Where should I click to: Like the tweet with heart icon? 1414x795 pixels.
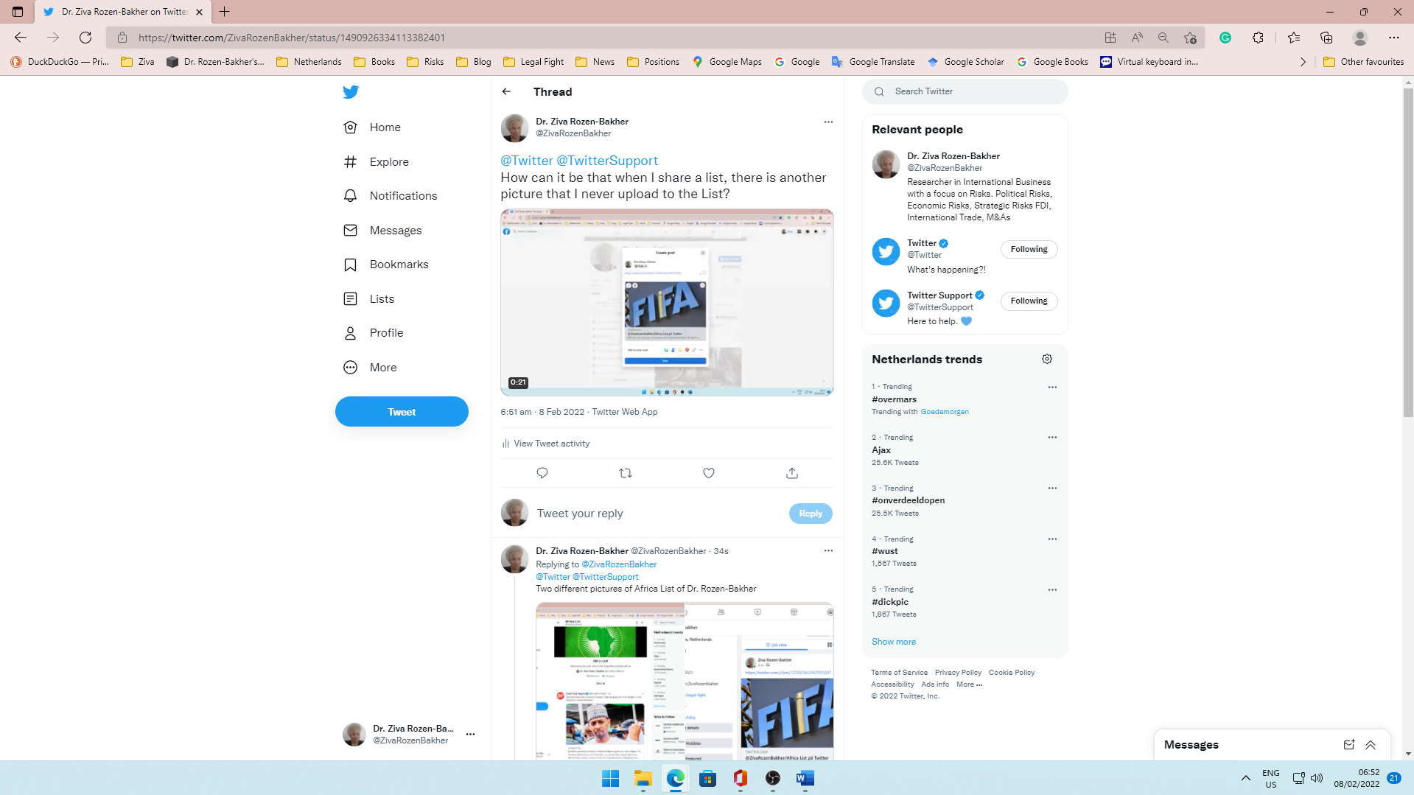pos(709,473)
